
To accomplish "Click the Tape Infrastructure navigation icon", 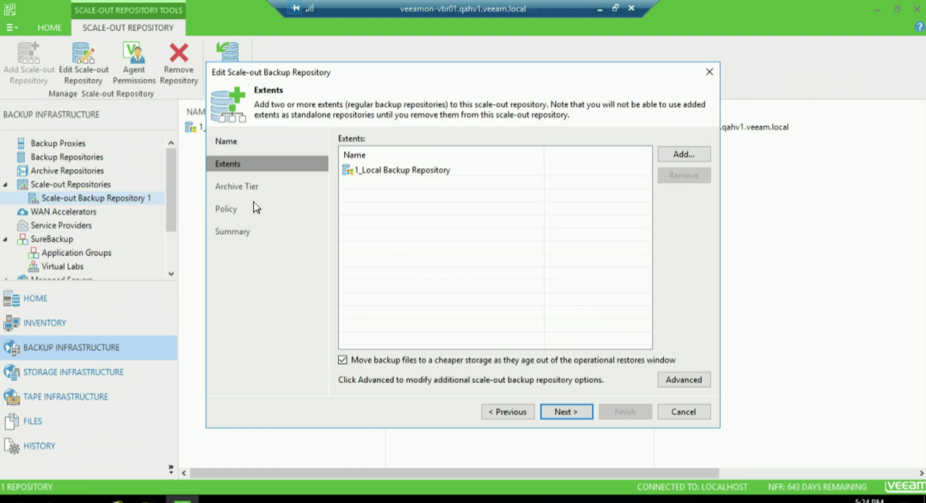I will pyautogui.click(x=11, y=397).
